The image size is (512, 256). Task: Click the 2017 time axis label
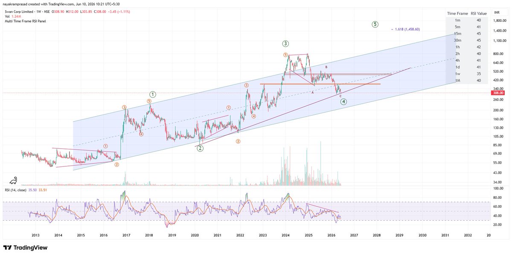pyautogui.click(x=126, y=235)
